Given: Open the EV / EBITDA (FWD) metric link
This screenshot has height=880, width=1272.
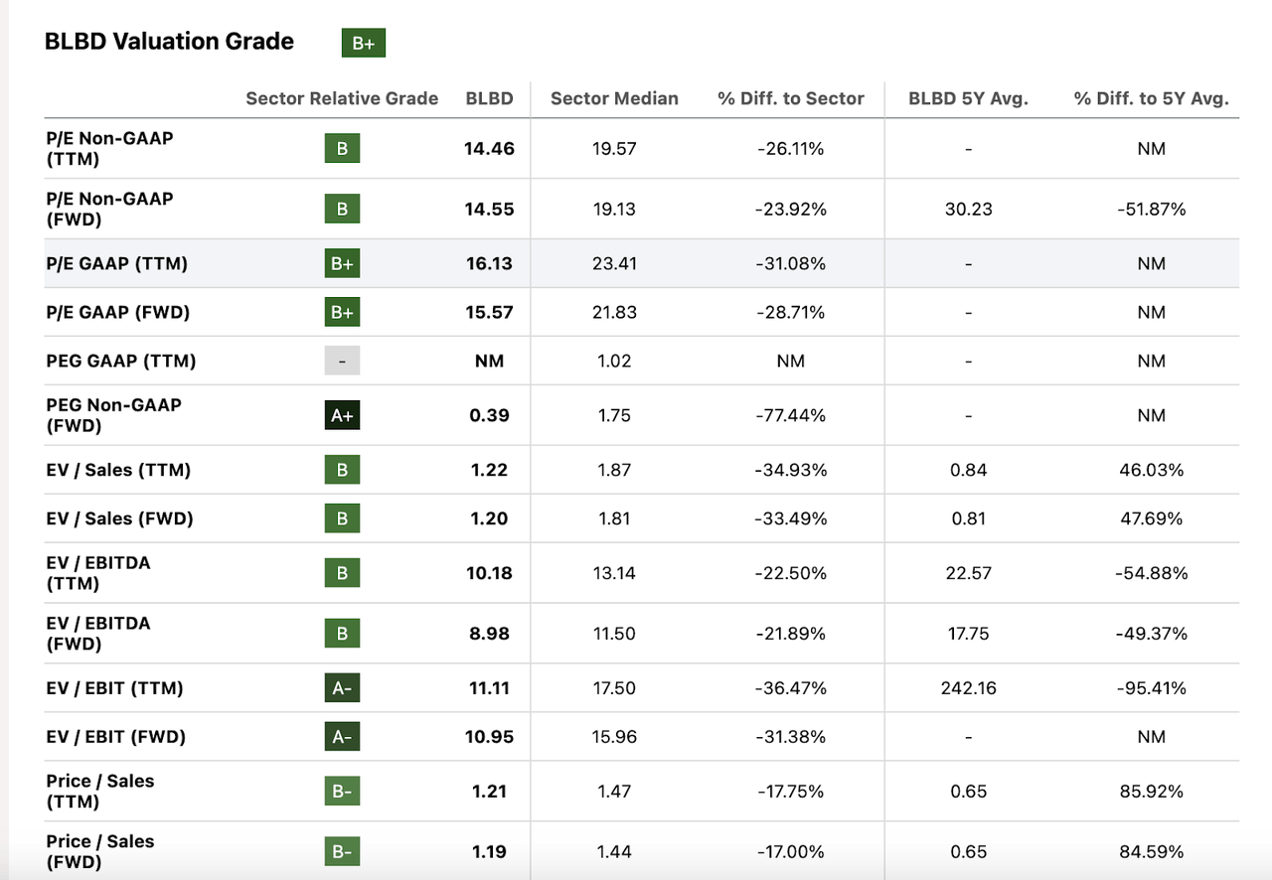Looking at the screenshot, I should click(x=98, y=634).
